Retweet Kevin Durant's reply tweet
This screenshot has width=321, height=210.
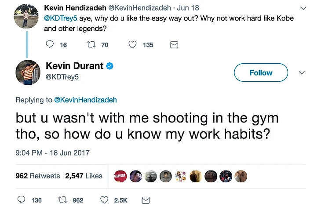pos(62,200)
